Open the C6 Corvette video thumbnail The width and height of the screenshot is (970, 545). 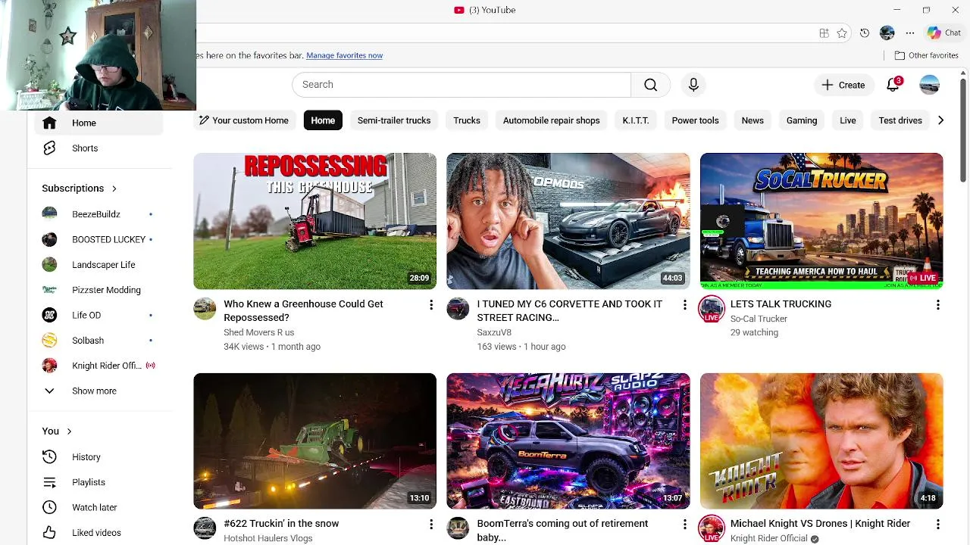[x=568, y=221]
